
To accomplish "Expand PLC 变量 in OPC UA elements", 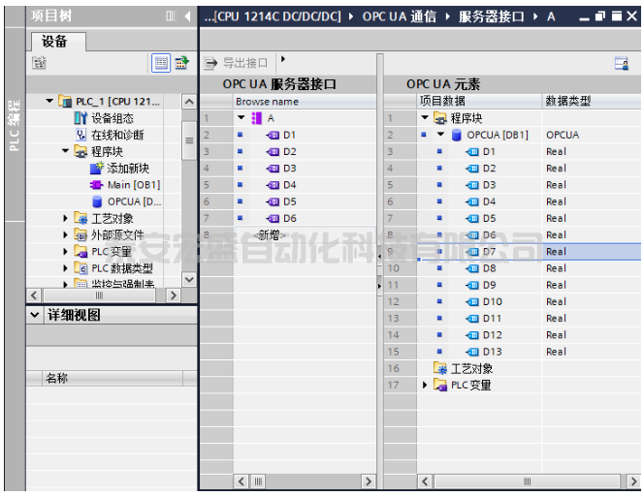I will tap(425, 385).
